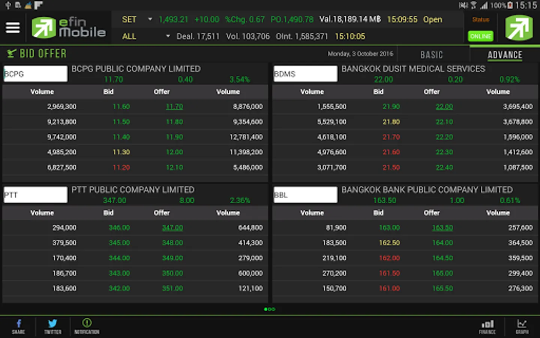Tap the PTT change percentage 2.36%
540x338 pixels.
pyautogui.click(x=240, y=201)
